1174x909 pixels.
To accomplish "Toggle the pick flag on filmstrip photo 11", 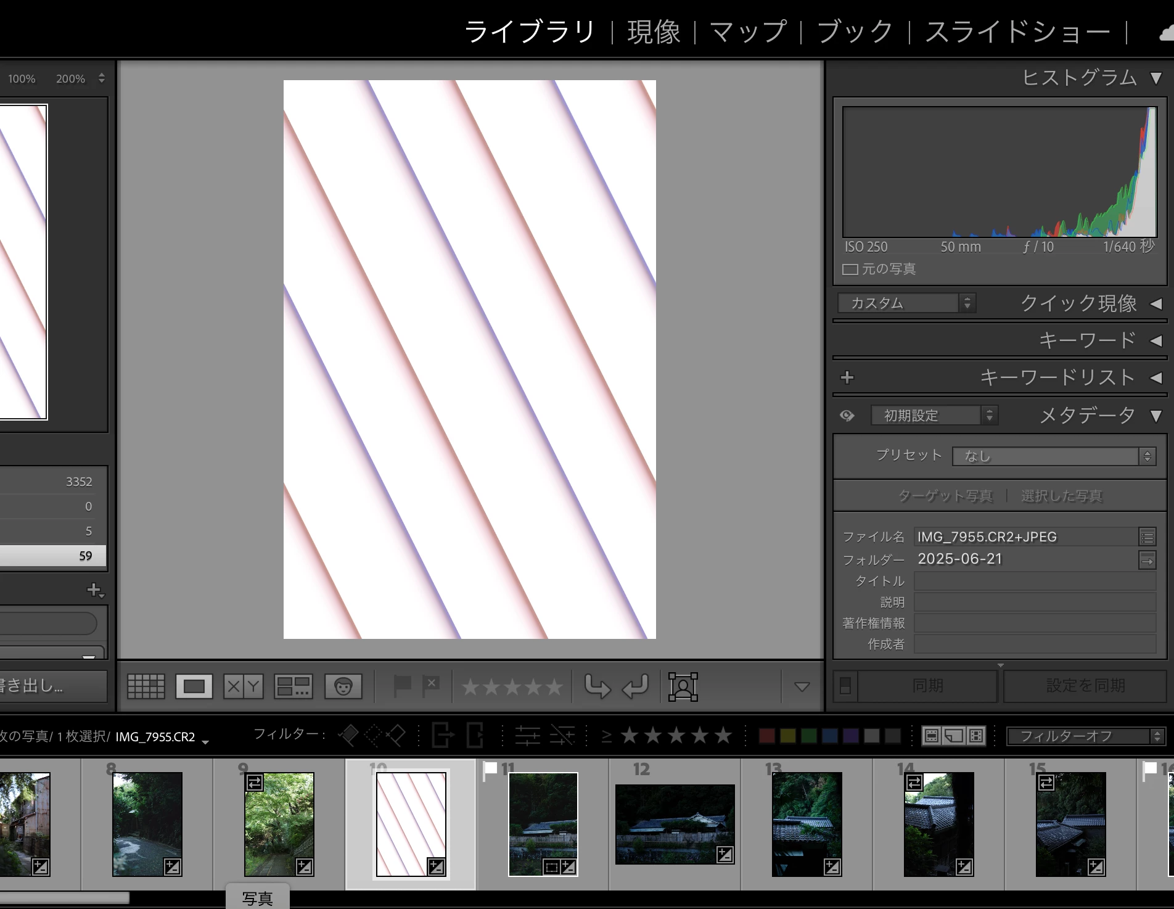I will [x=490, y=770].
